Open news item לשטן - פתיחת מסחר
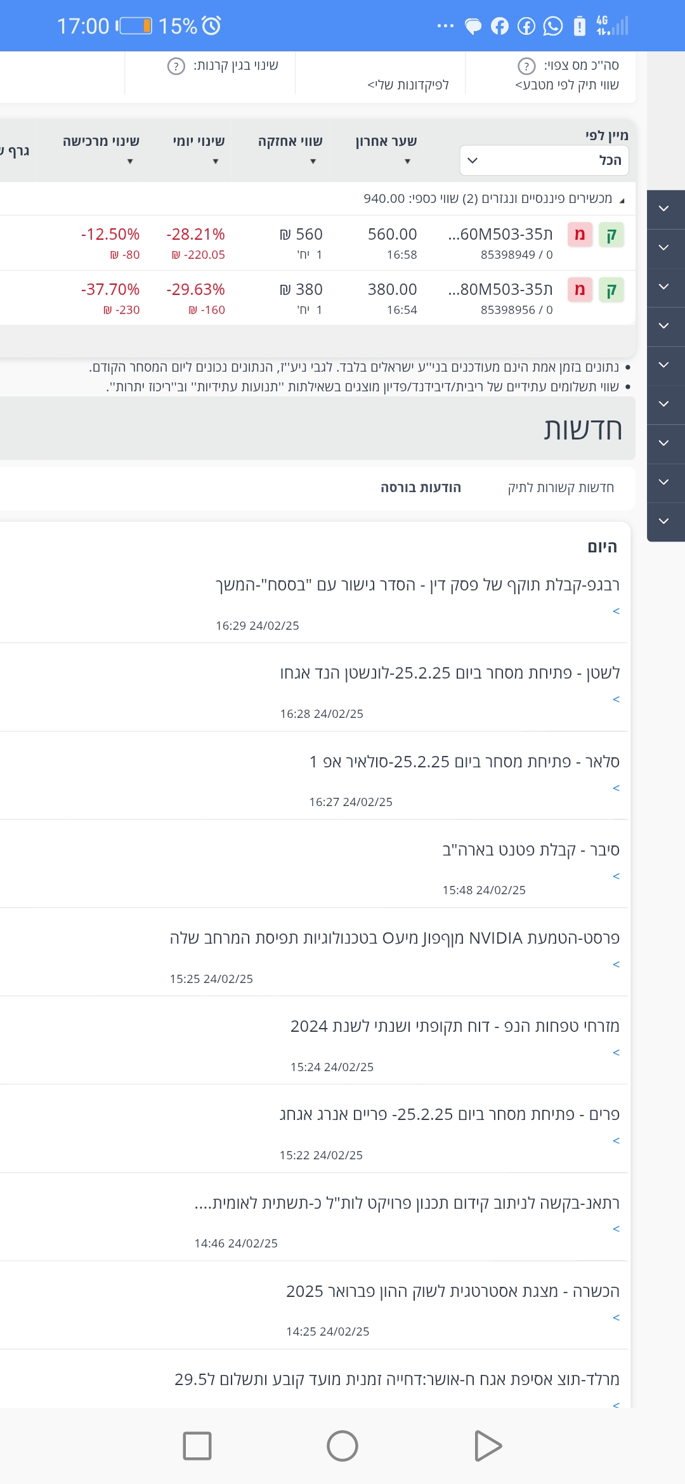 pos(450,673)
